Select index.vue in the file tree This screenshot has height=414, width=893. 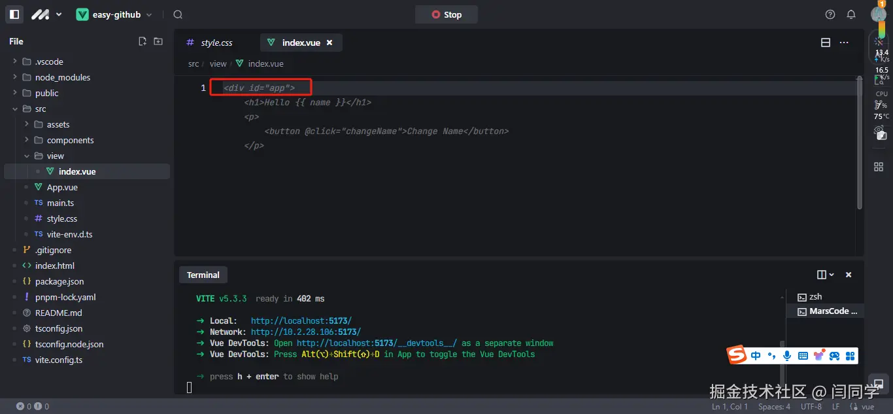87,171
